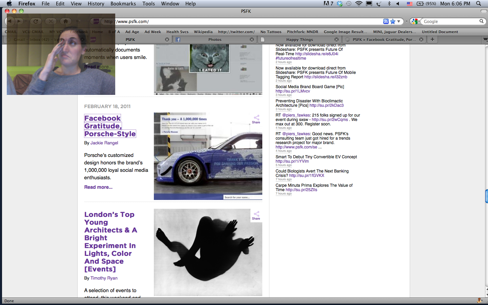Close the Happy Things tab
Screen dimensions: 488x305
click(337, 40)
